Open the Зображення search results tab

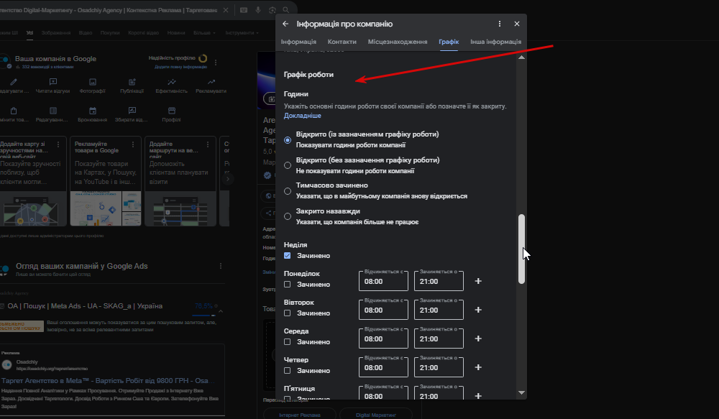pyautogui.click(x=56, y=33)
